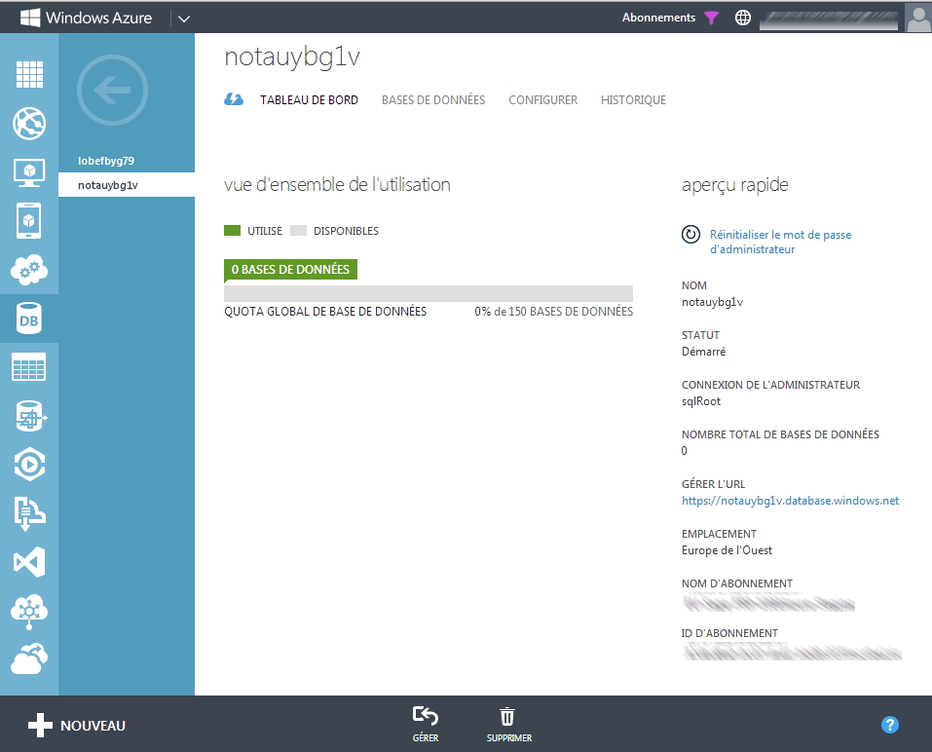The image size is (932, 752).
Task: Select server lobefbyg79 in the list
Action: point(106,161)
